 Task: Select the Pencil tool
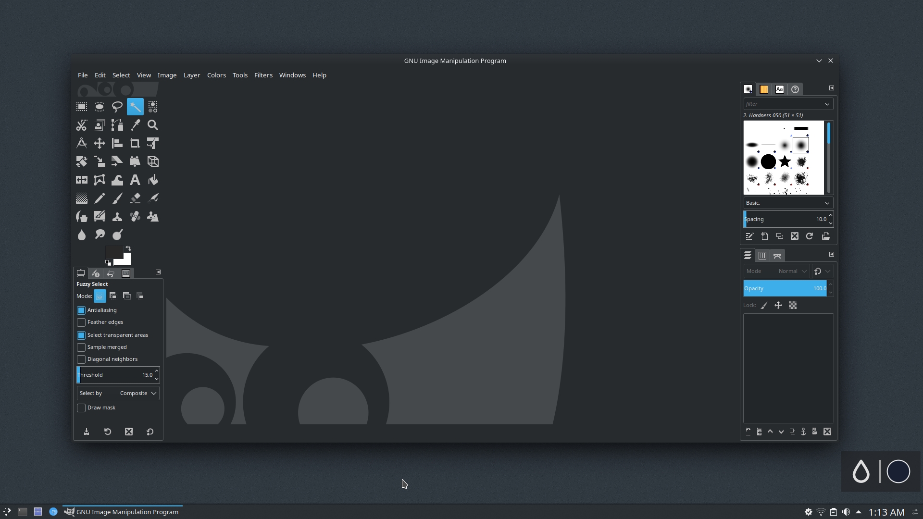(100, 198)
